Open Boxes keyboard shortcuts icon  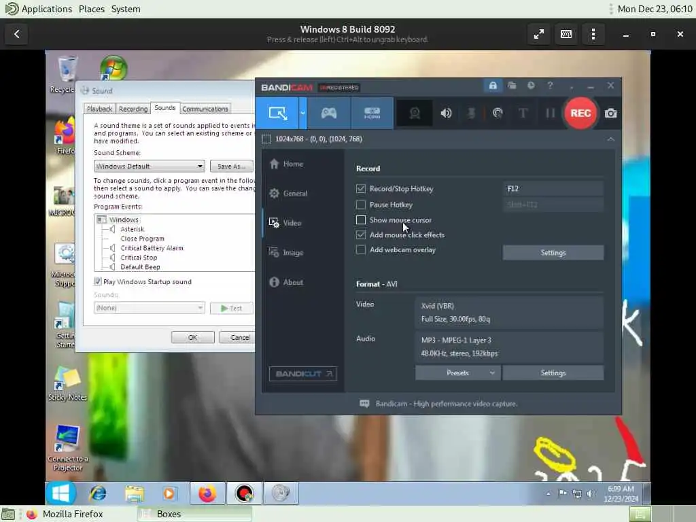point(566,34)
